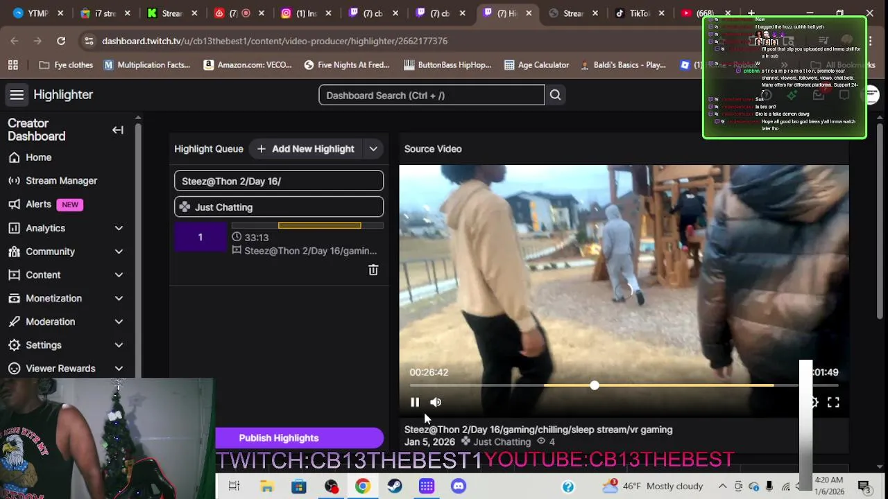Edit the Just Chatting category field
Screen dimensions: 888x499
(279, 207)
